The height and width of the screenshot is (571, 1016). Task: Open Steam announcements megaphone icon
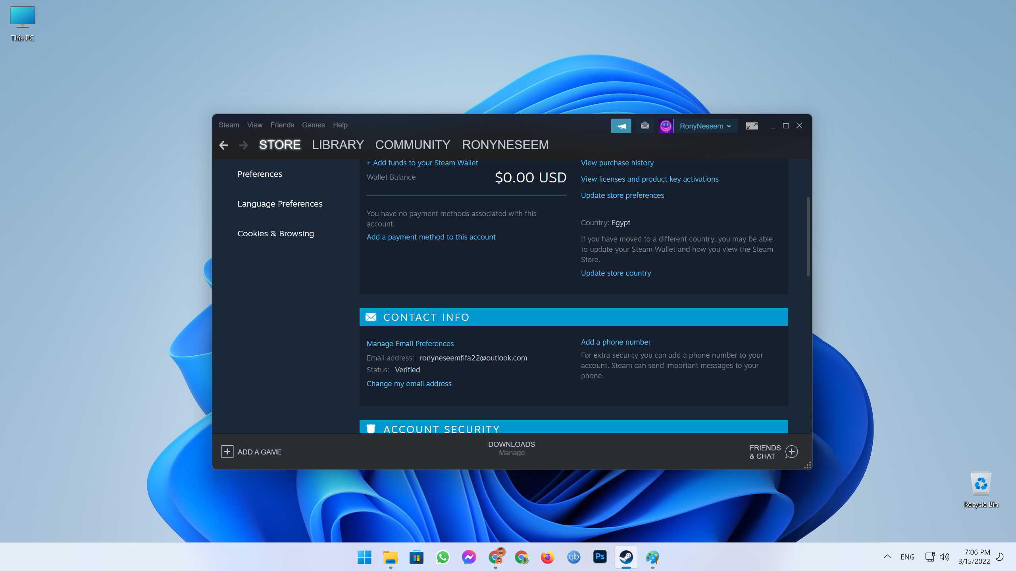621,126
